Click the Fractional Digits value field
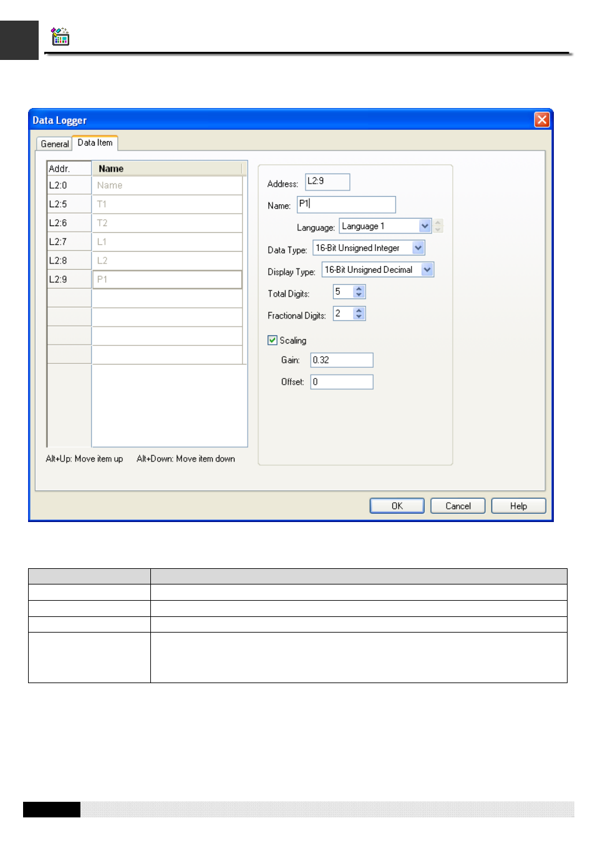This screenshot has height=843, width=595. (344, 313)
